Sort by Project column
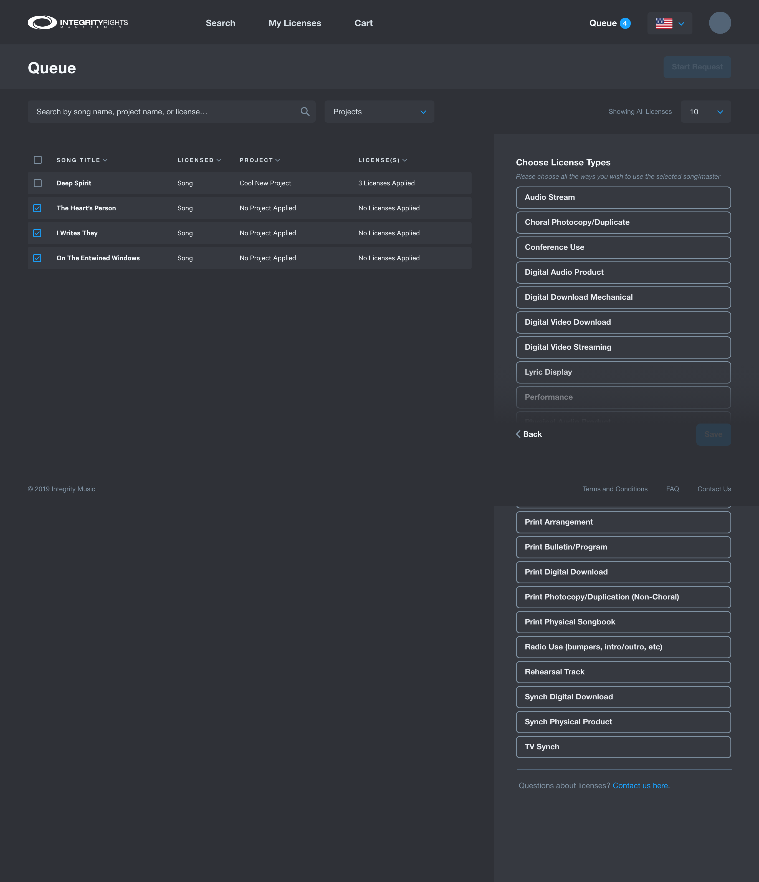This screenshot has height=882, width=759. [260, 160]
